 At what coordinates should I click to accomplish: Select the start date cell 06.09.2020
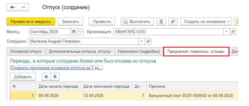[59, 96]
